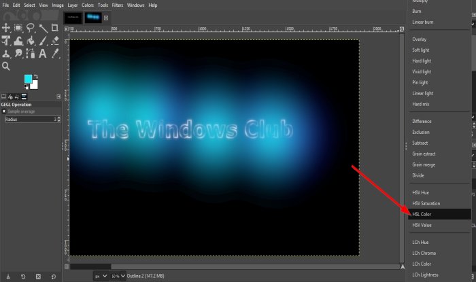The width and height of the screenshot is (476, 282).
Task: Open the View menu
Action: tap(44, 5)
